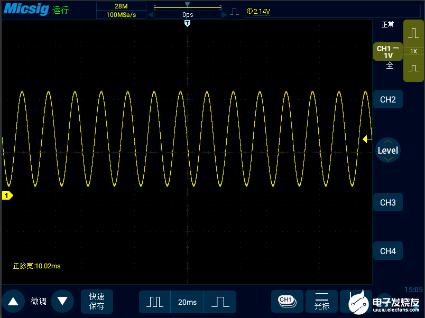Open the CH1 1V channel settings
The height and width of the screenshot is (318, 425).
click(x=388, y=52)
